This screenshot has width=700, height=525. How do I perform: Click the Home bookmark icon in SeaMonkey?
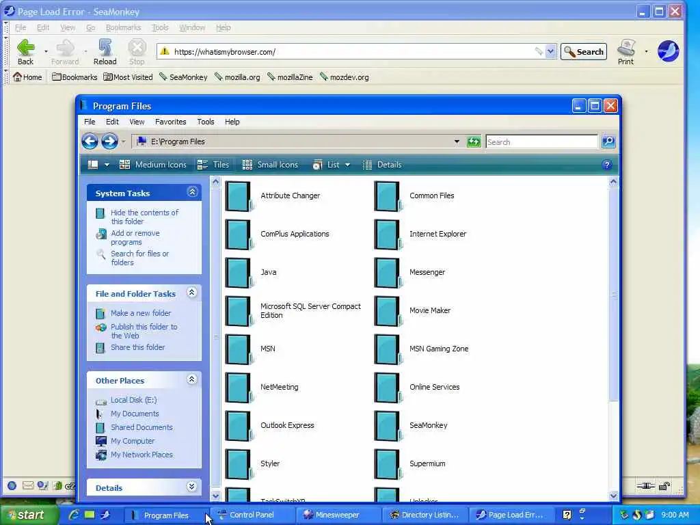click(x=17, y=77)
